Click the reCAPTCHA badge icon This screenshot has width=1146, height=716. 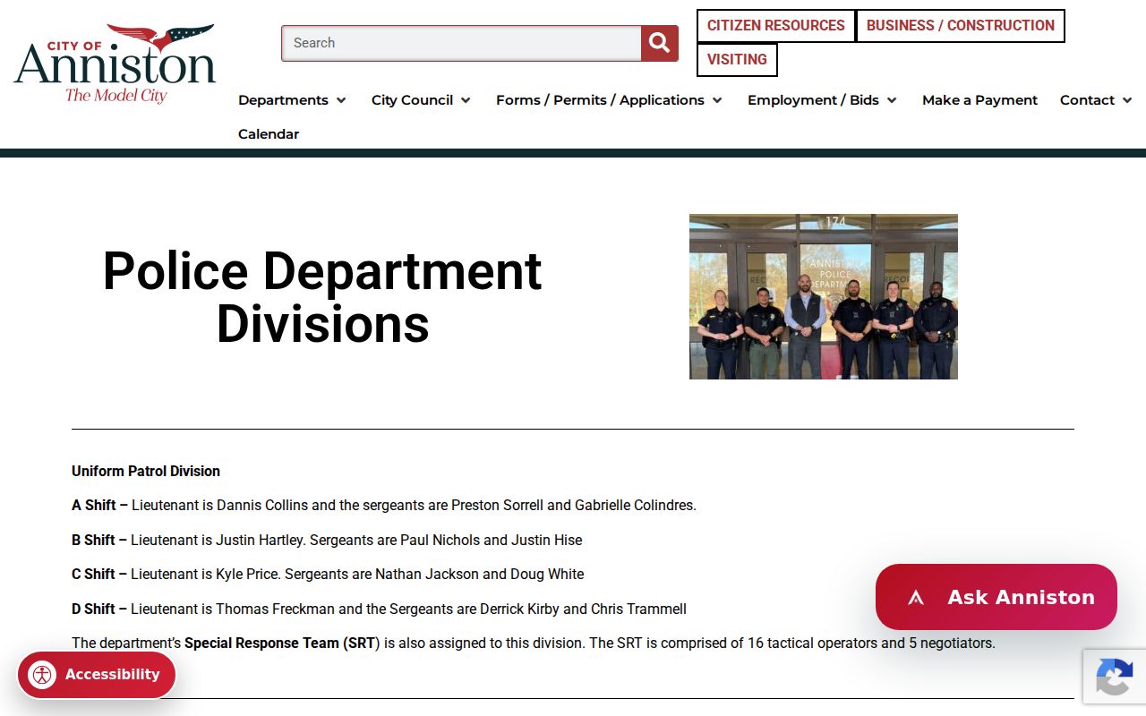tap(1114, 676)
